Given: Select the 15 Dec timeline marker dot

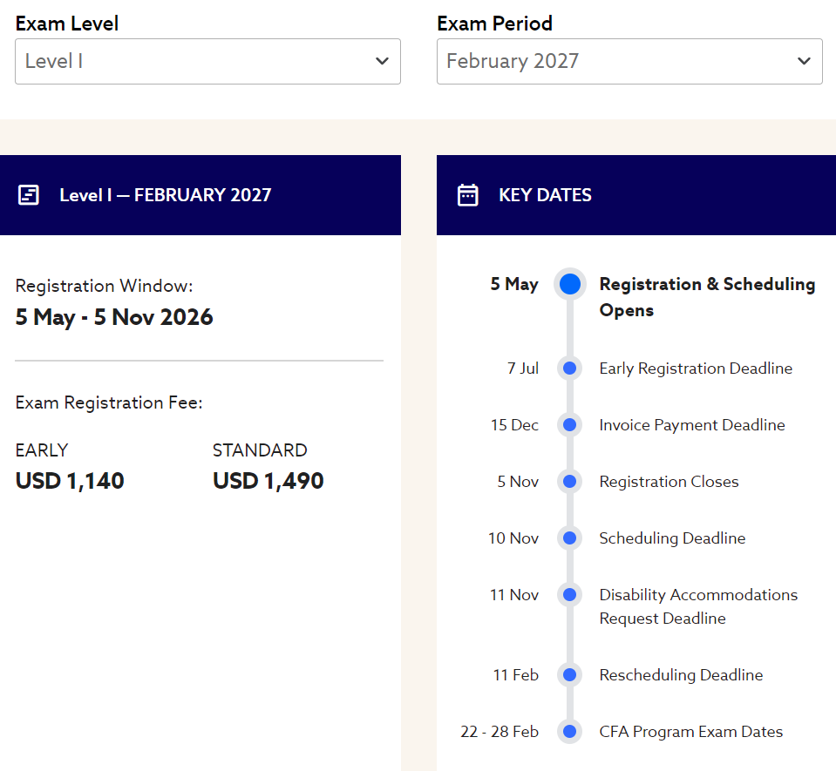Looking at the screenshot, I should click(570, 425).
